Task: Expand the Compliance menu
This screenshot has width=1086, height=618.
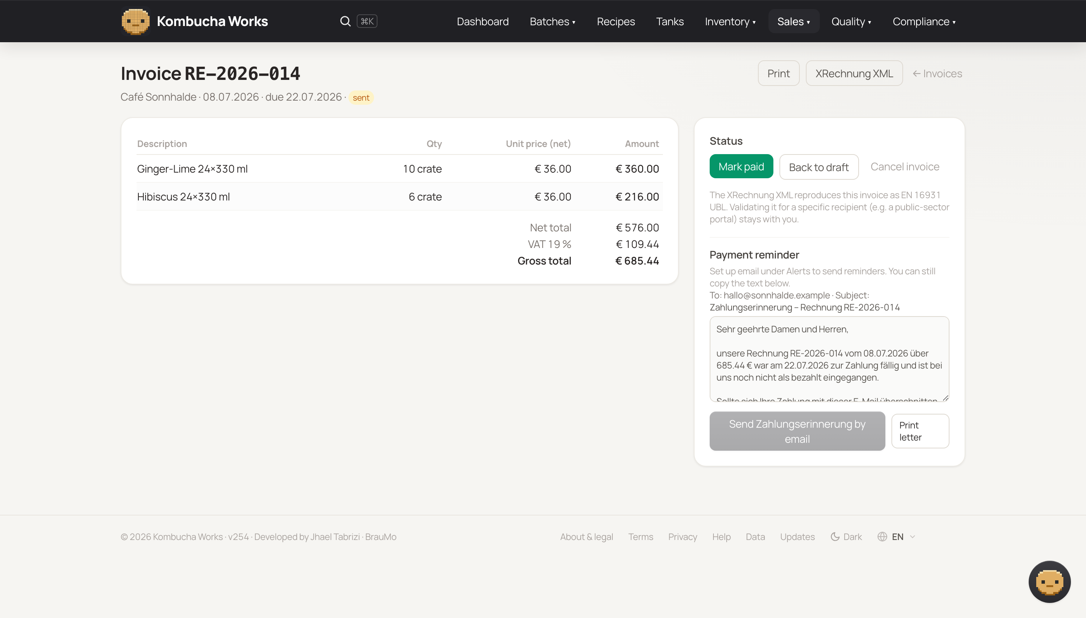Action: pyautogui.click(x=924, y=21)
